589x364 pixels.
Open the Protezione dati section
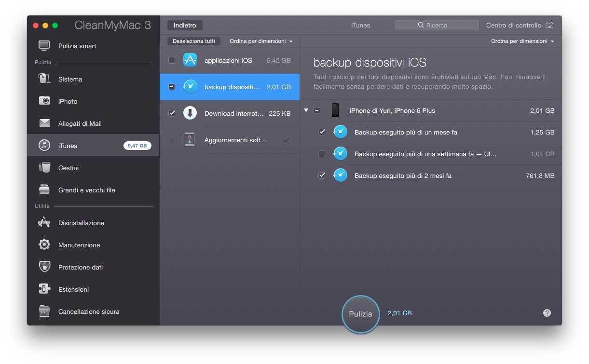[93, 267]
